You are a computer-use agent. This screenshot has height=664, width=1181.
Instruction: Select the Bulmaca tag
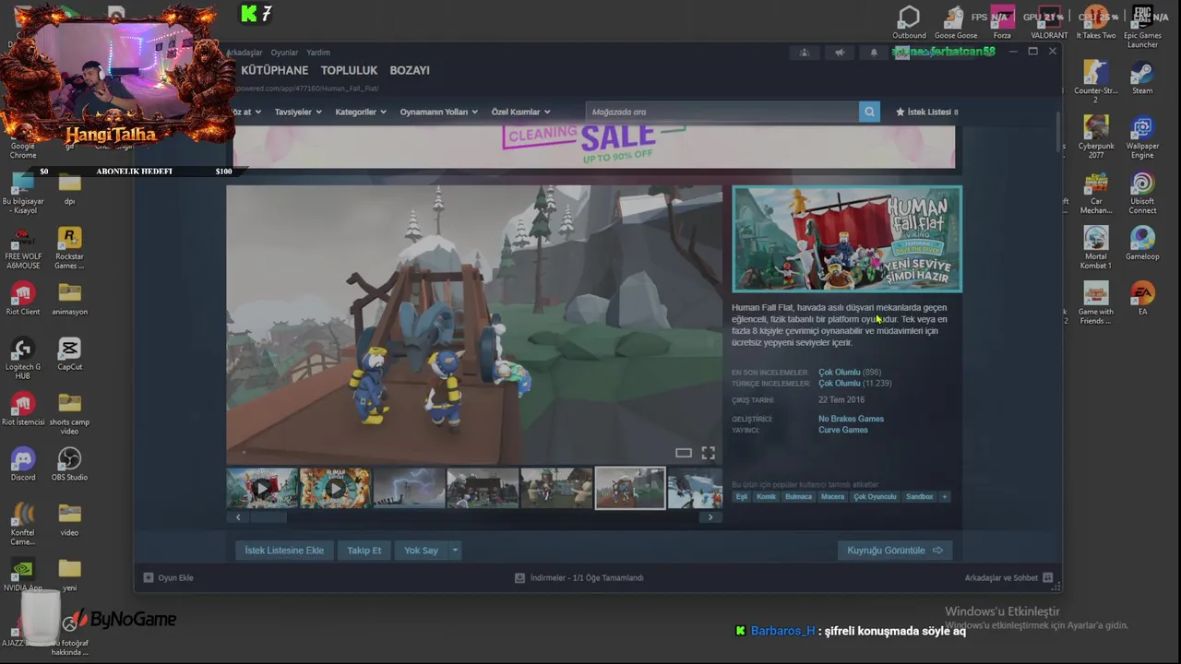pos(798,496)
